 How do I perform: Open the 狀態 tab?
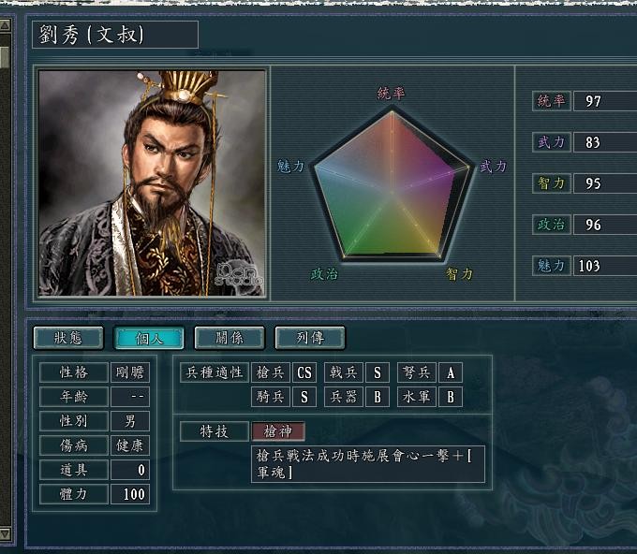(68, 338)
